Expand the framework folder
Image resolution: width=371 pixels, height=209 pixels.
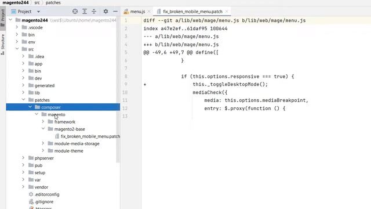coord(43,121)
